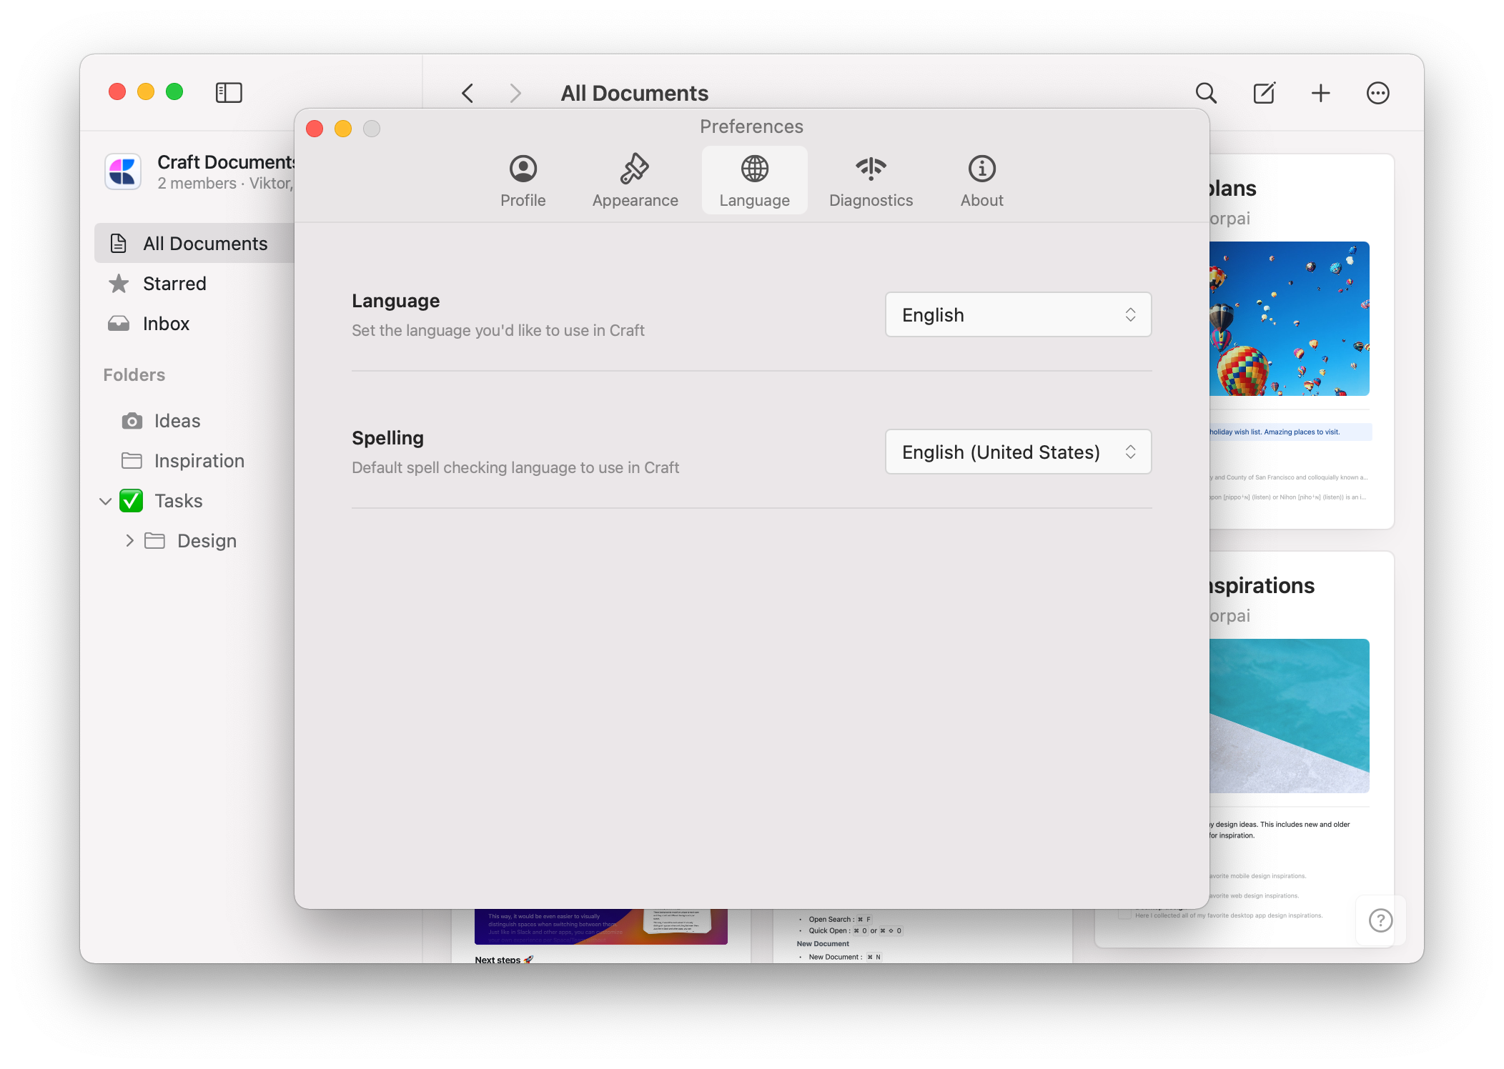Open the ellipsis more options menu

click(x=1377, y=93)
